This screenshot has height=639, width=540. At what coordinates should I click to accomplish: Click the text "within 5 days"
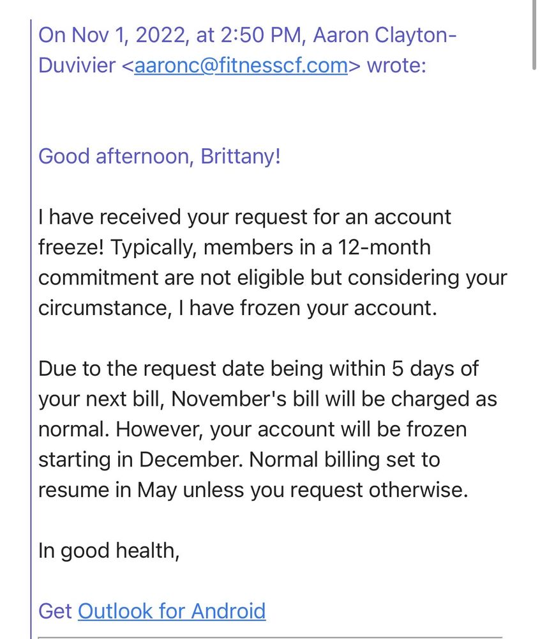pos(369,369)
